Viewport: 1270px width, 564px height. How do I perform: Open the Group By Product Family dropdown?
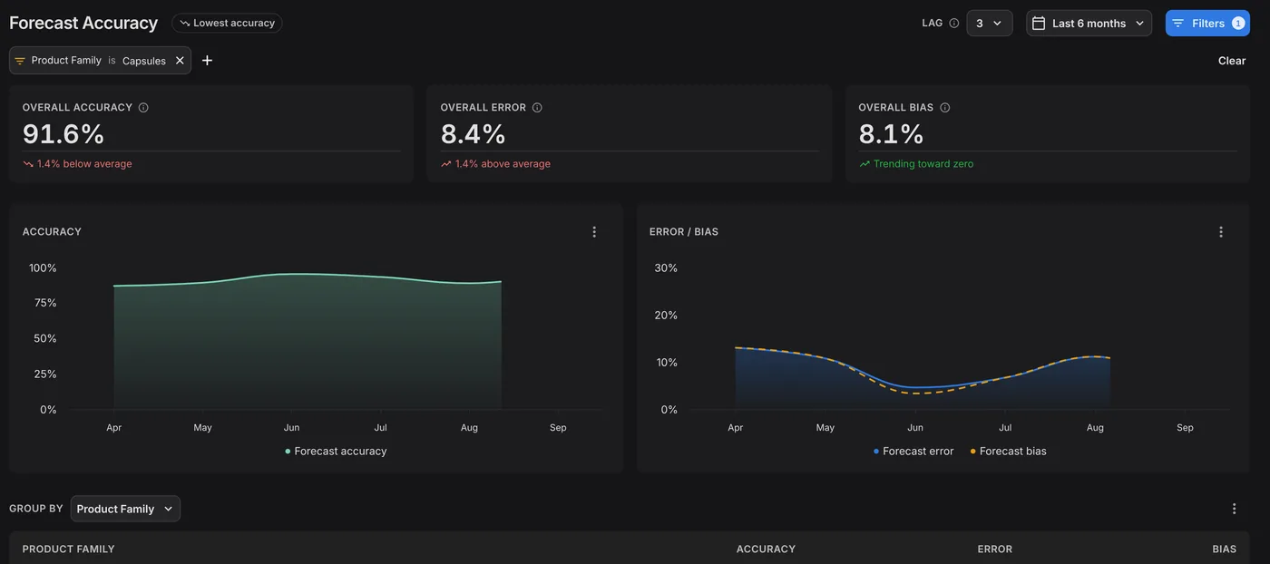click(x=125, y=509)
